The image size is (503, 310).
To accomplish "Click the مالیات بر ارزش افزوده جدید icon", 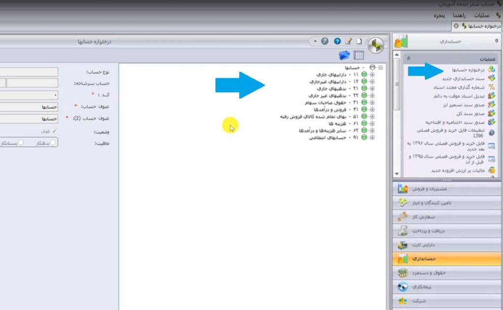I will (491, 170).
